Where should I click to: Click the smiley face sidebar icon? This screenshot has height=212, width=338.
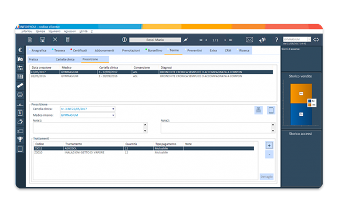(20, 94)
